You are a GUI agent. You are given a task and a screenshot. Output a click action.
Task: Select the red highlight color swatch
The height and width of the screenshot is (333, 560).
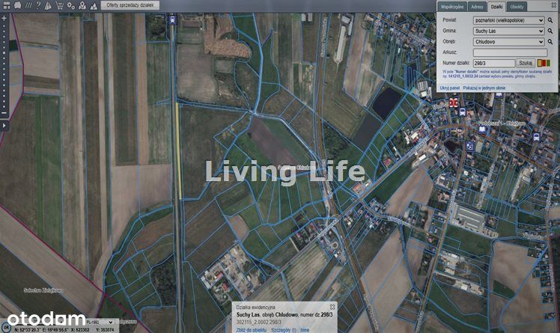(544, 63)
